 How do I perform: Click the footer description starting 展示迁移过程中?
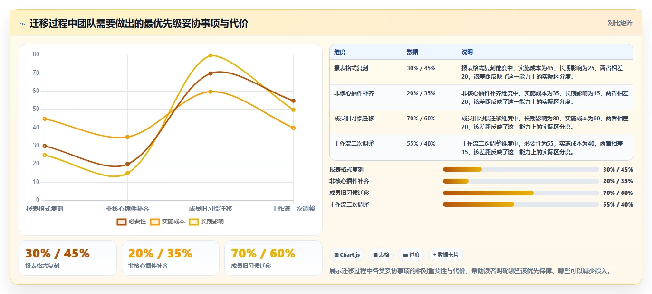(470, 271)
